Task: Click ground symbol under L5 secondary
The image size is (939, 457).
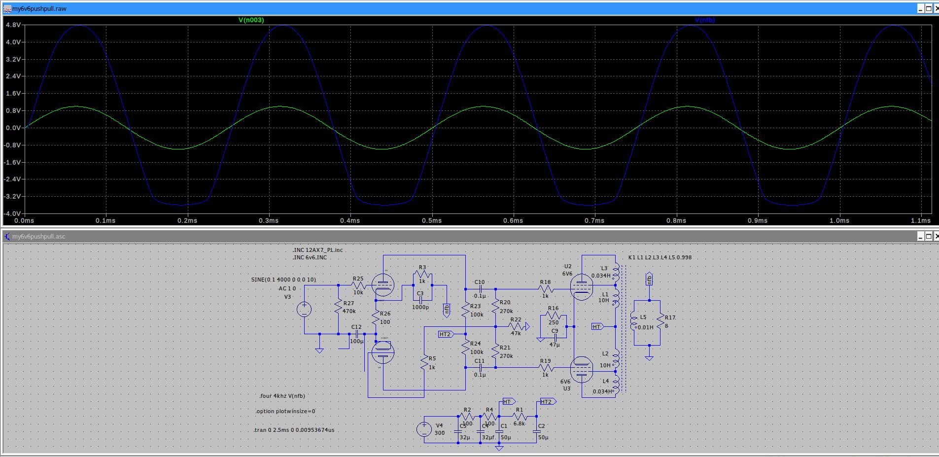Action: click(649, 357)
